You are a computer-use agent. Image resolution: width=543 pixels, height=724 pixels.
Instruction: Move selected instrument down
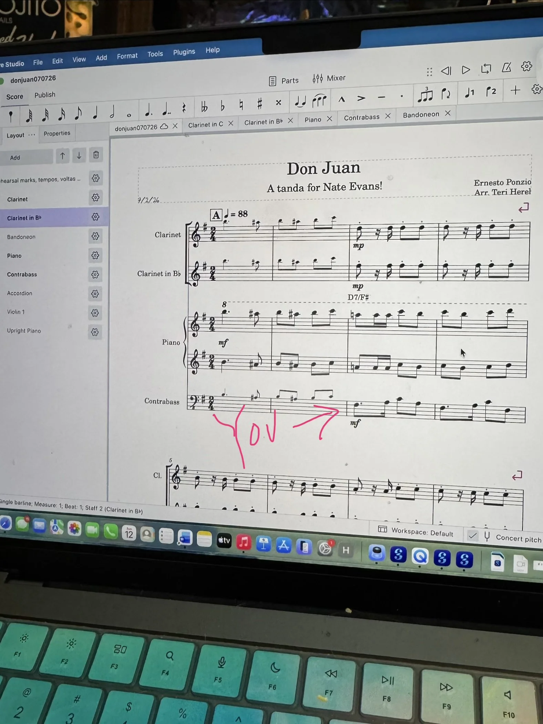click(79, 155)
